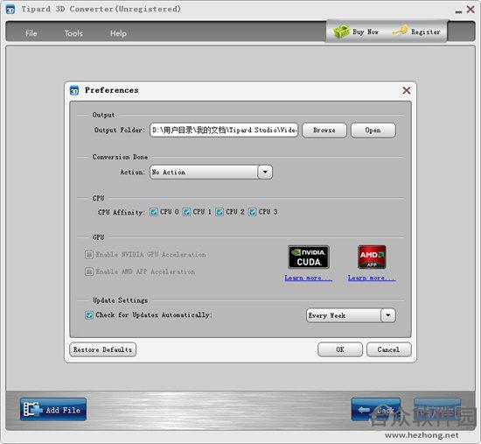Open the File menu
This screenshot has width=481, height=444.
[31, 33]
